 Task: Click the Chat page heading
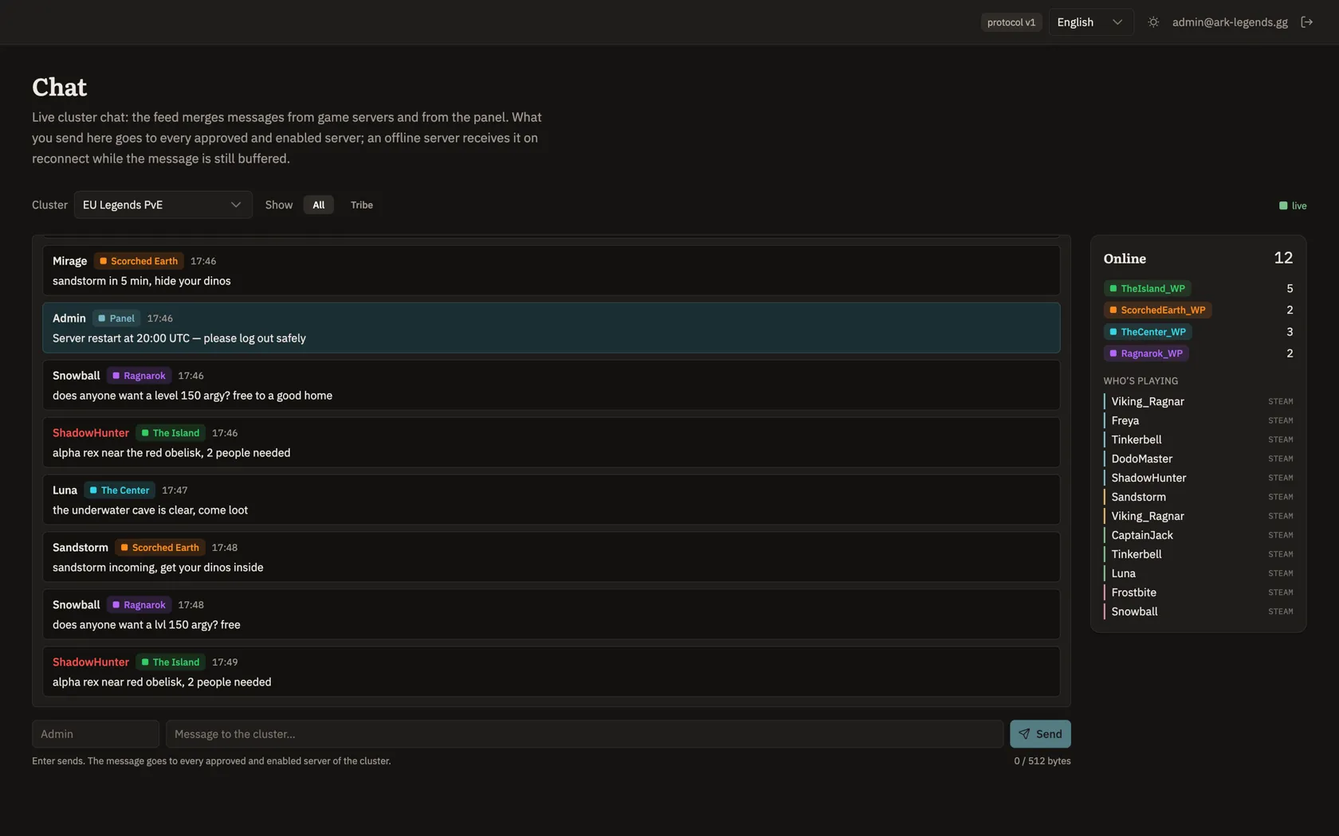pos(60,87)
